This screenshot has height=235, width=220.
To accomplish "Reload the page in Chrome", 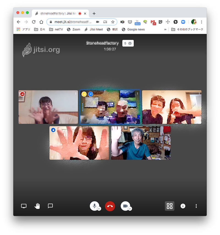I will point(34,22).
